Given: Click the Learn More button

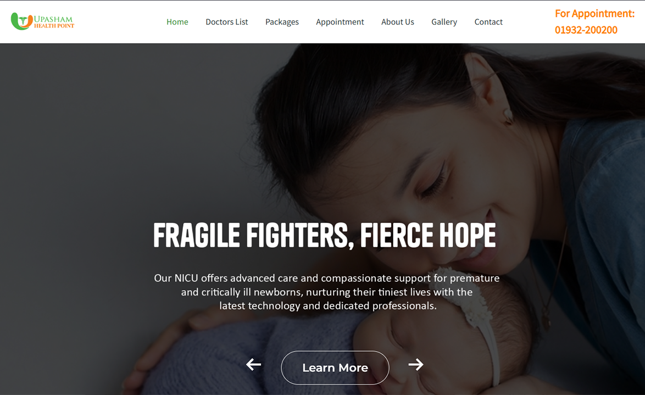Looking at the screenshot, I should [x=335, y=368].
